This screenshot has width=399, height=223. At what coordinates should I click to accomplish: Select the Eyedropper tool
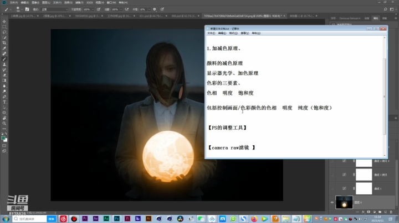(4, 48)
